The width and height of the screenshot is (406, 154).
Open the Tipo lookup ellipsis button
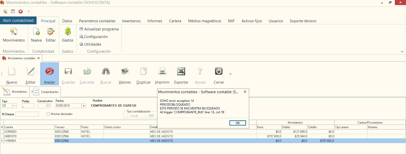tap(14, 106)
